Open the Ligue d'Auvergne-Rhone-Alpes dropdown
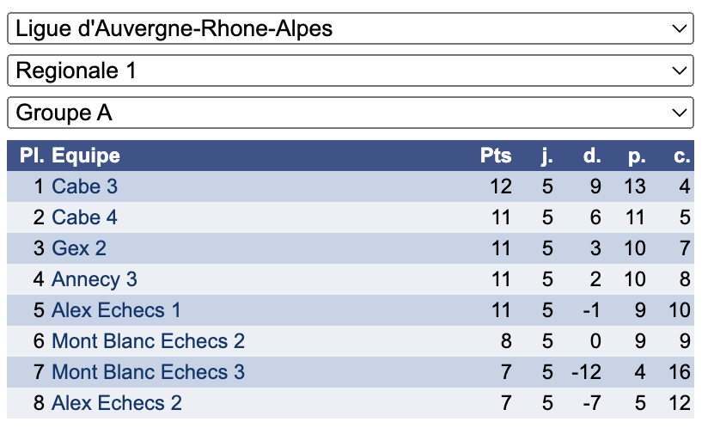This screenshot has height=428, width=708. (351, 28)
